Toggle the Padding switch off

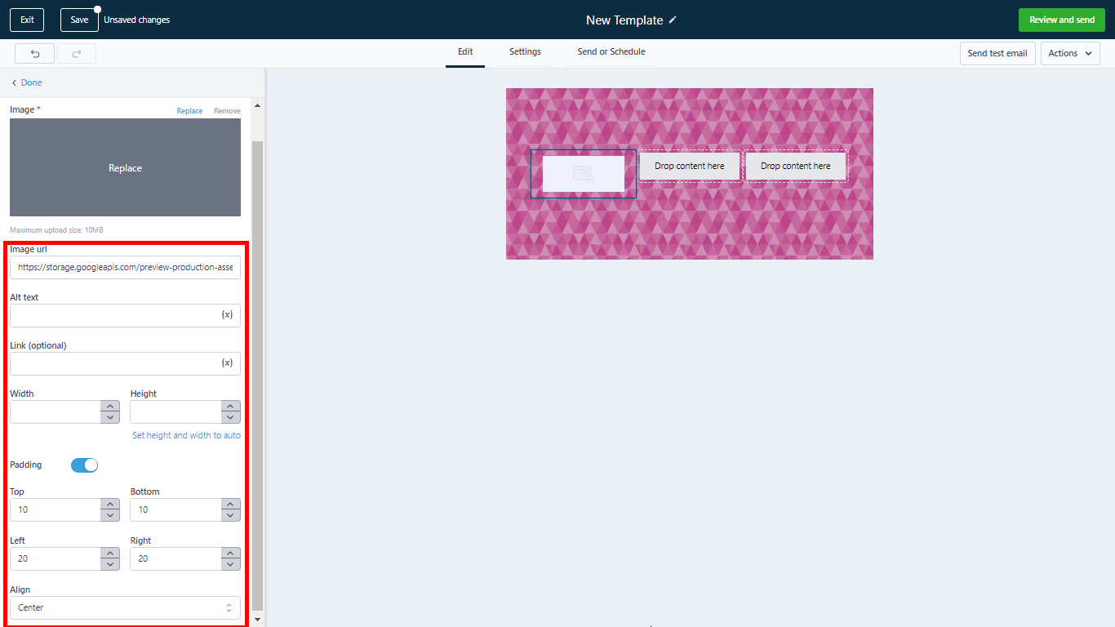pyautogui.click(x=84, y=465)
